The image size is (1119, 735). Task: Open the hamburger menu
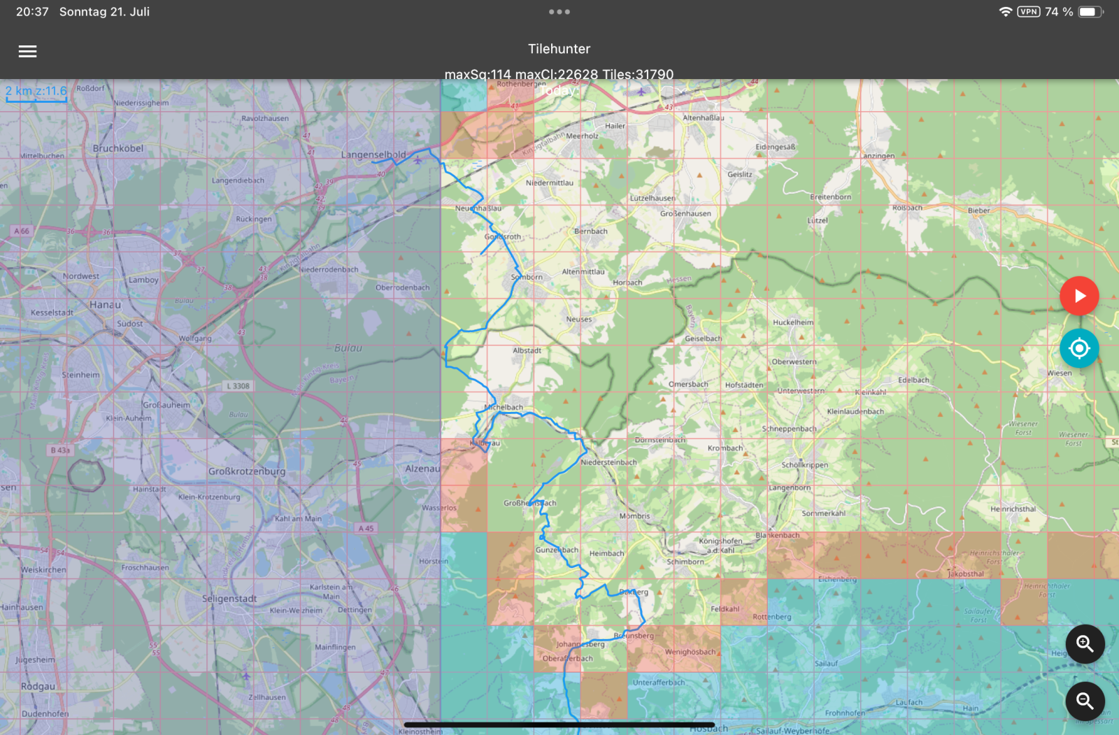tap(27, 51)
